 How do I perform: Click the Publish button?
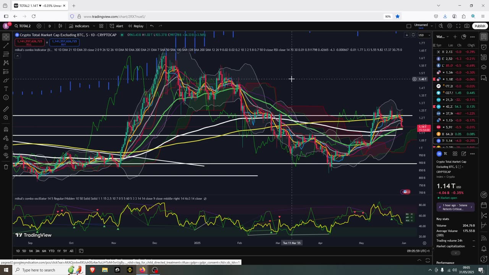point(480,26)
